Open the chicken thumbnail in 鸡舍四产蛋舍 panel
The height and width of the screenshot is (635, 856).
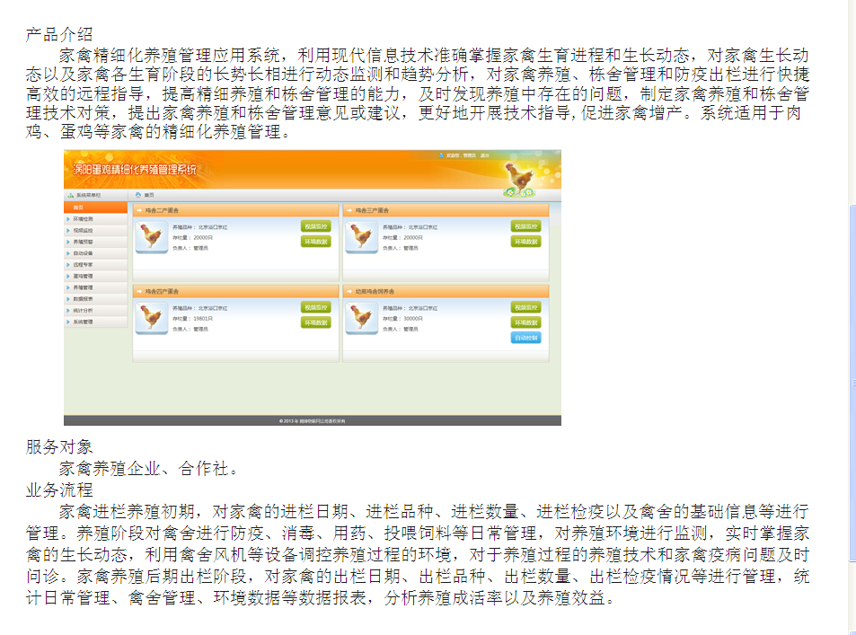151,318
